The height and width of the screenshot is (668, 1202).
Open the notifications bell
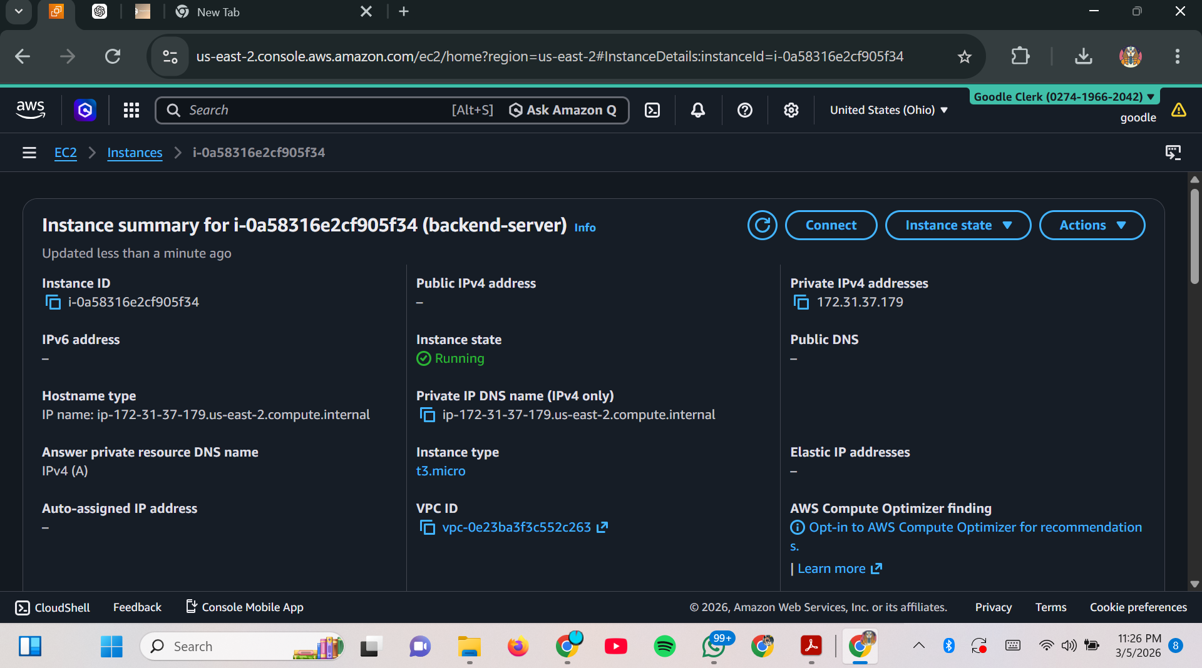698,110
